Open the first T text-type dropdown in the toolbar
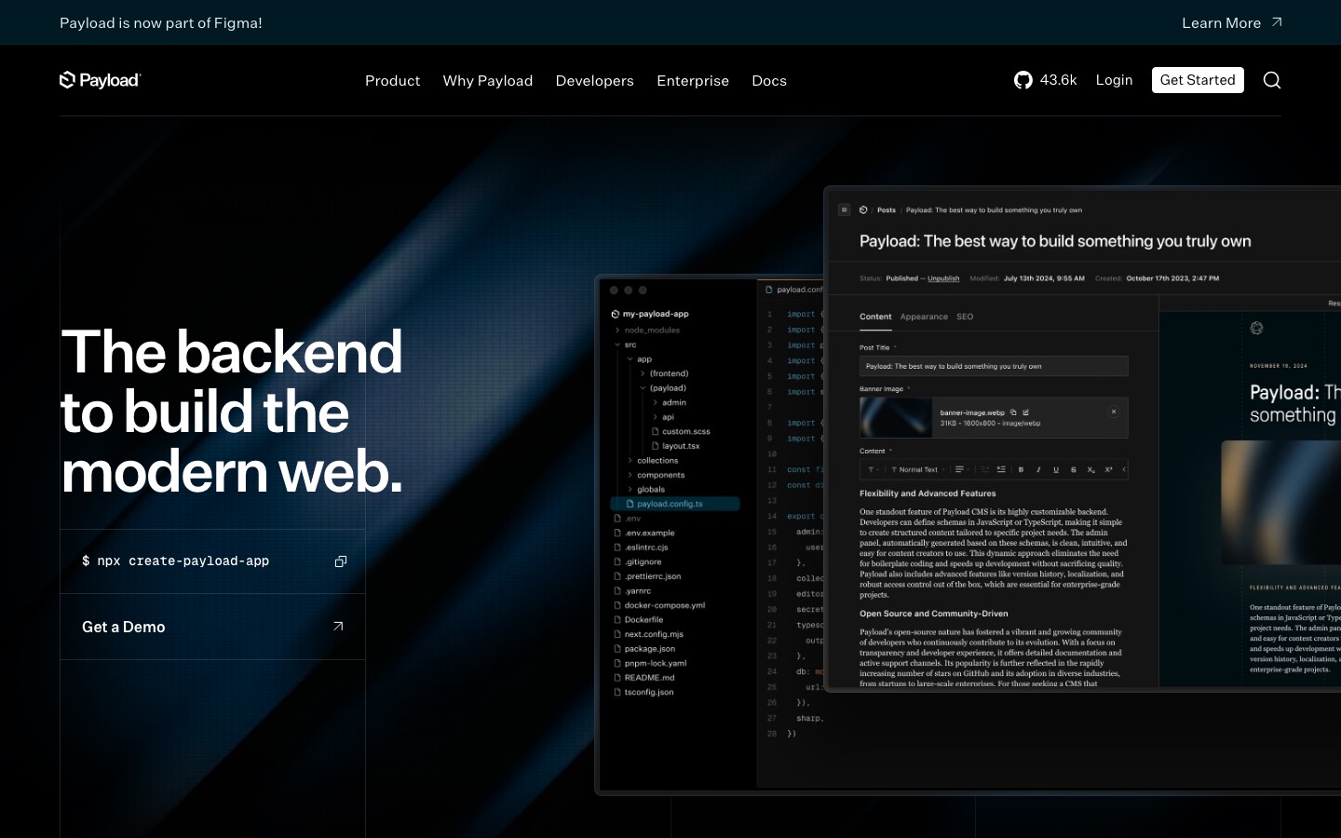1341x838 pixels. coord(874,469)
